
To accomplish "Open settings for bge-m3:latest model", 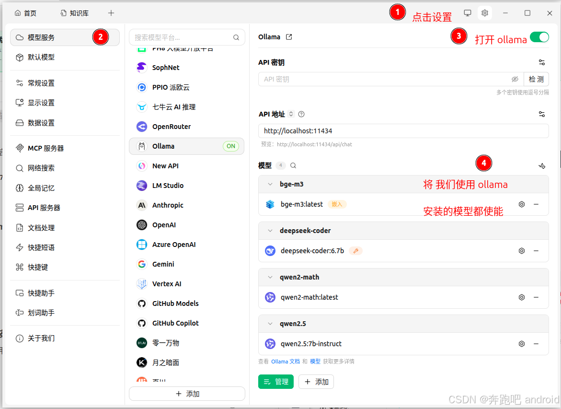I will (522, 204).
